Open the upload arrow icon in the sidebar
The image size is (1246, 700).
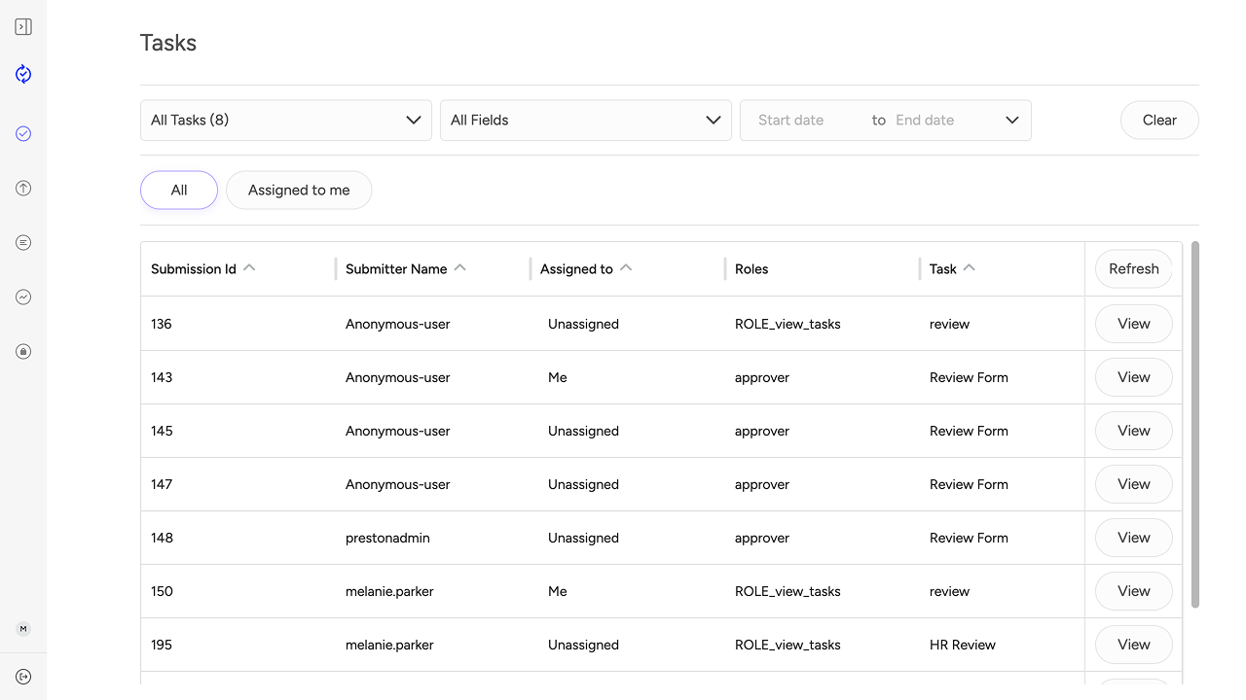[x=23, y=189]
